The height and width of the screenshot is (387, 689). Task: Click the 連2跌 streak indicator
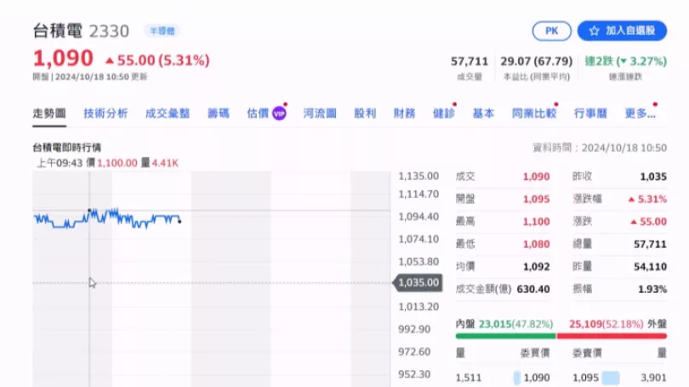coord(625,61)
